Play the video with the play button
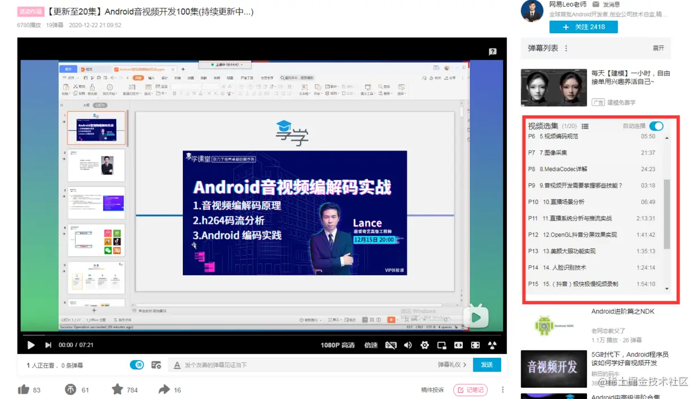This screenshot has height=399, width=700. click(x=31, y=345)
